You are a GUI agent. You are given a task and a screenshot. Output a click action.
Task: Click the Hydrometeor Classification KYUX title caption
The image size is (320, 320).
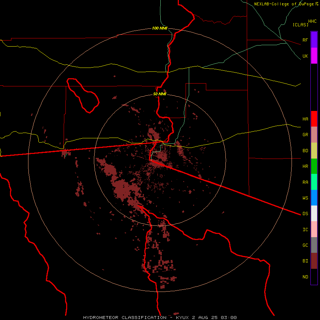[160, 318]
